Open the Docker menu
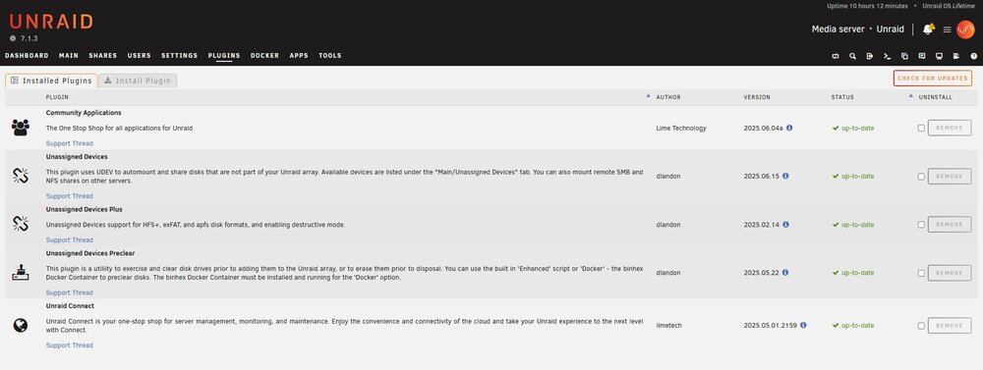This screenshot has height=370, width=983. click(264, 56)
